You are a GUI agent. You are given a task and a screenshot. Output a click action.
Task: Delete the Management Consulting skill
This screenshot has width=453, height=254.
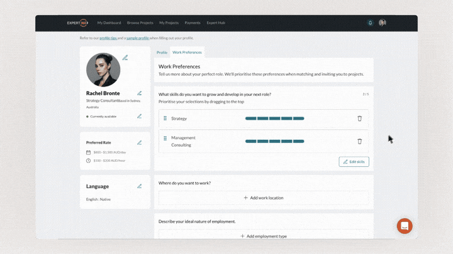359,141
